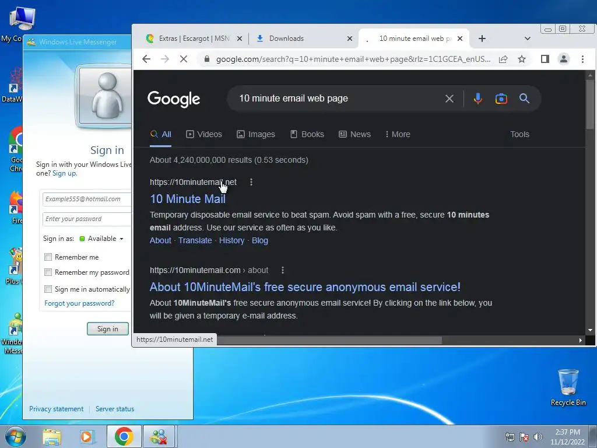This screenshot has height=448, width=597.
Task: Open Chrome's three-dot menu
Action: 582,59
